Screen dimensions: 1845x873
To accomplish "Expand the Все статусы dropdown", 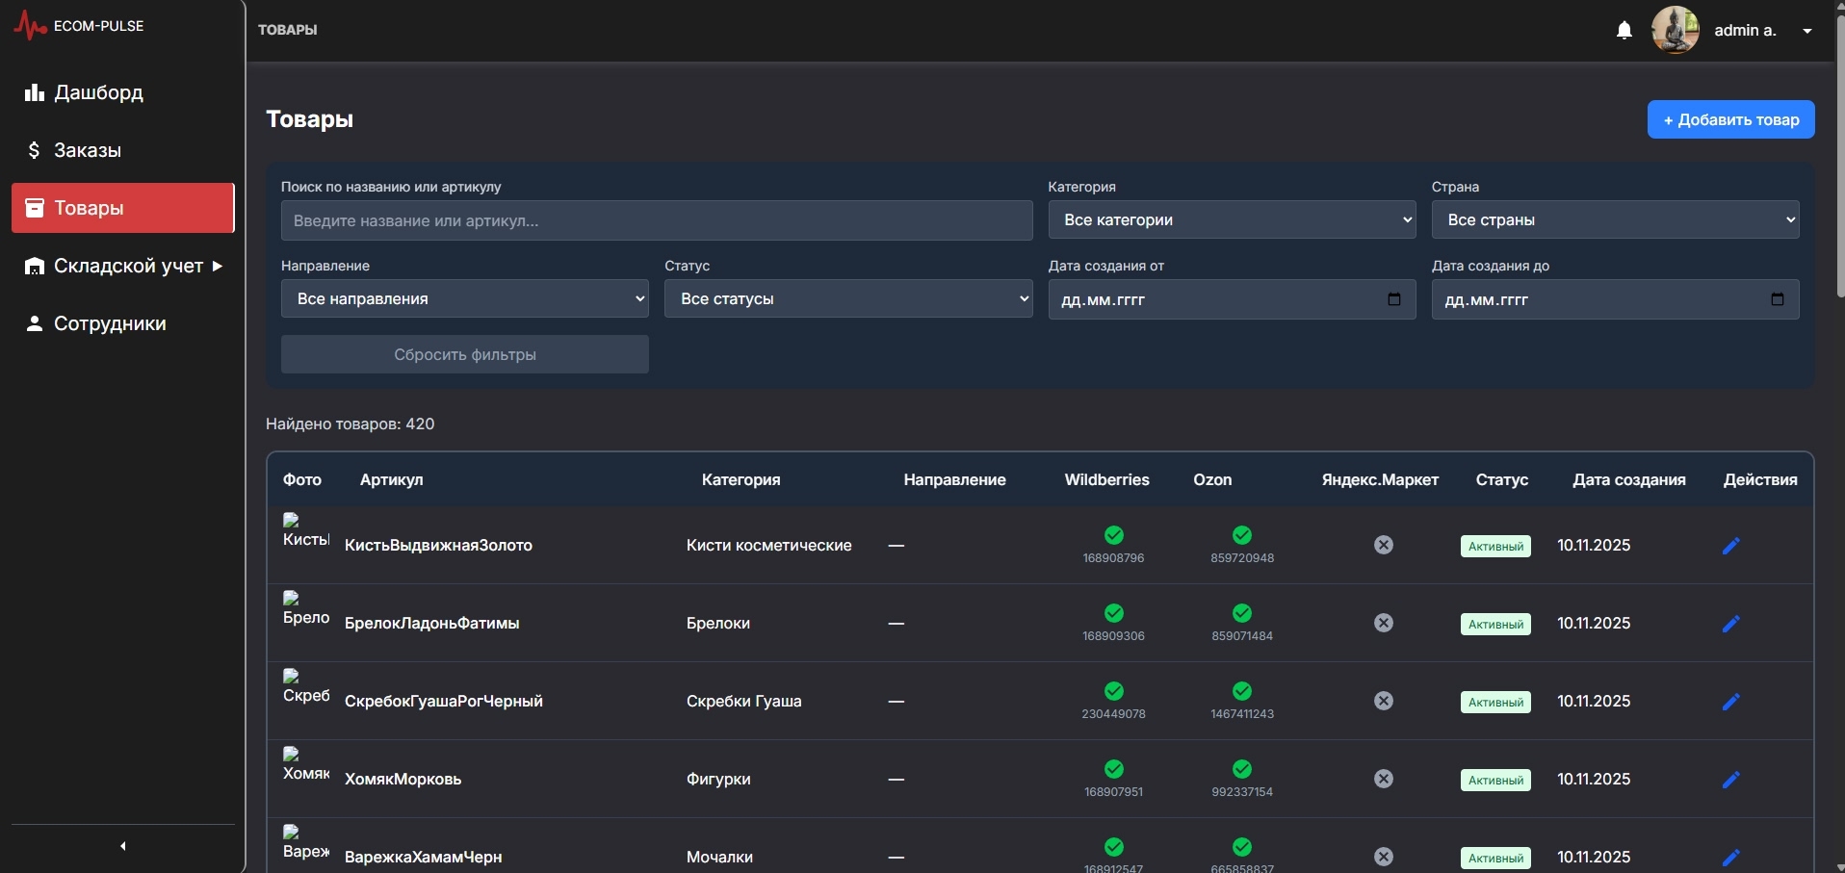I will (x=848, y=299).
